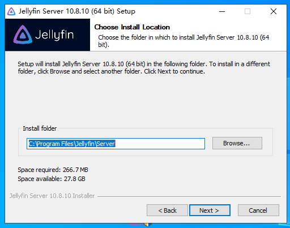290x228 pixels.
Task: Click Browse... to pick another folder
Action: tap(237, 143)
